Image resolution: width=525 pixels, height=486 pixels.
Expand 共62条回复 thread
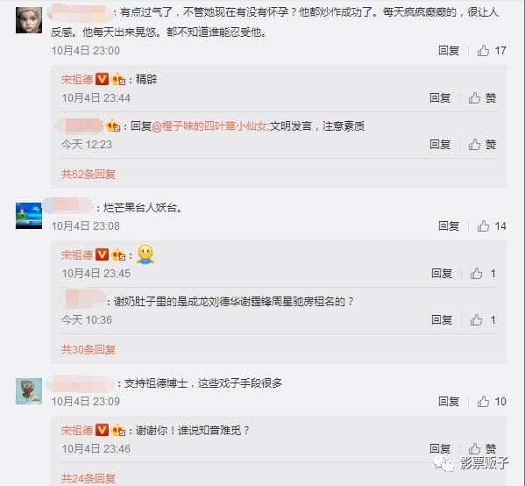point(89,174)
